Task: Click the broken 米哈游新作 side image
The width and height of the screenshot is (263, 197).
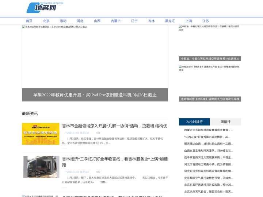Action: pyautogui.click(x=210, y=81)
